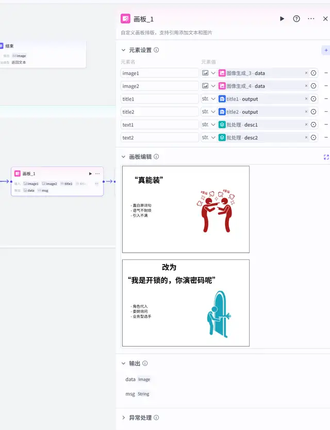Clear the 批处理 desc2 reference
This screenshot has width=330, height=430.
[306, 137]
